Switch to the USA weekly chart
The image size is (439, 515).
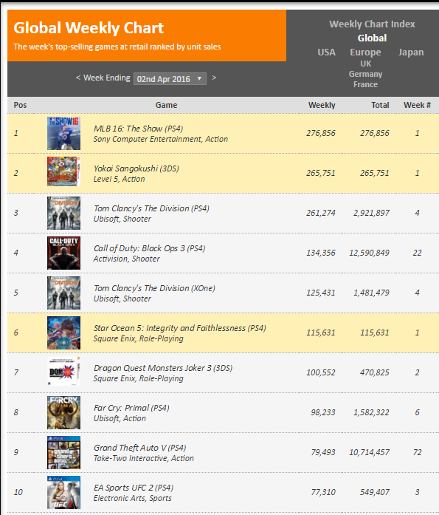coord(326,52)
